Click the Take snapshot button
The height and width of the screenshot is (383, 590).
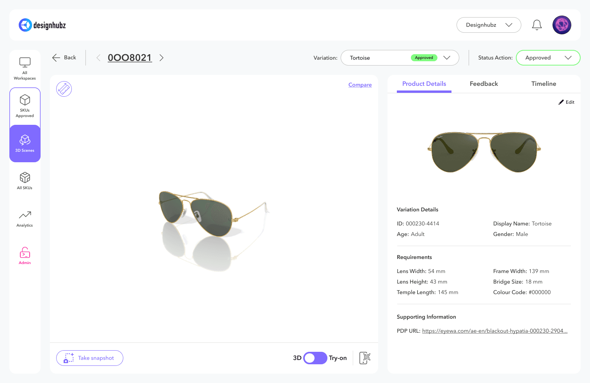pos(90,358)
